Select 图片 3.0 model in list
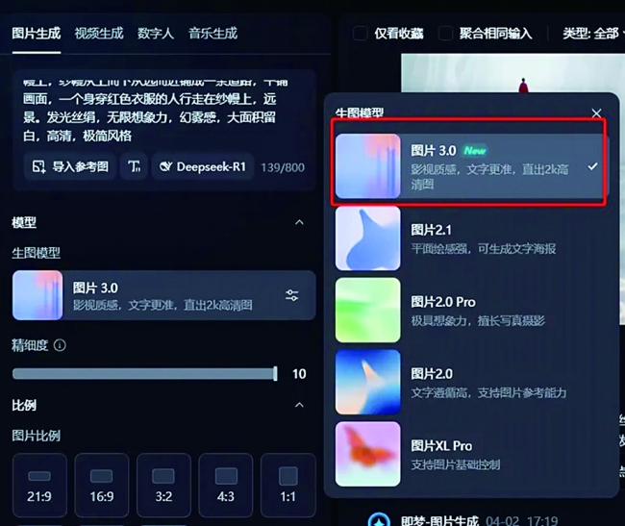Image resolution: width=625 pixels, height=526 pixels. [x=471, y=166]
